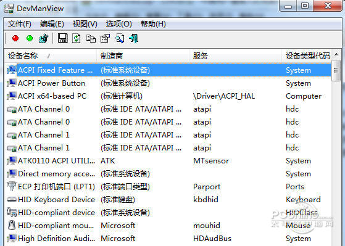
Task: Click the green Enable selected devices icon
Action: click(30, 38)
